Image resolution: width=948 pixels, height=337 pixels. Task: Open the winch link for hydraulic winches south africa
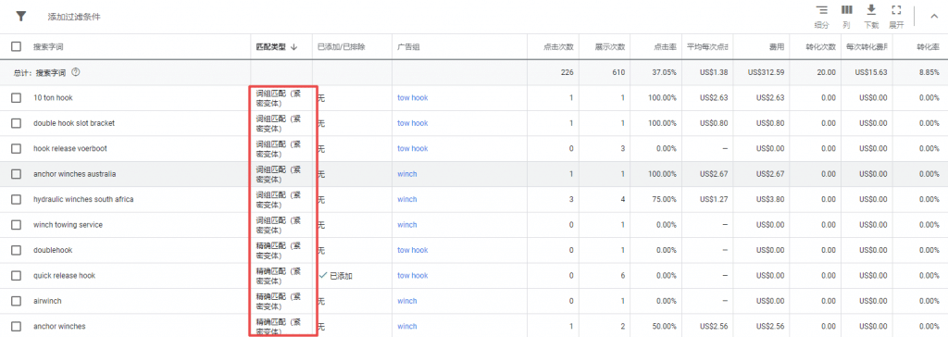tap(407, 199)
